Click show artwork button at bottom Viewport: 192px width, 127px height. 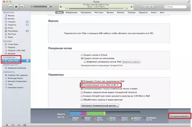(25, 125)
